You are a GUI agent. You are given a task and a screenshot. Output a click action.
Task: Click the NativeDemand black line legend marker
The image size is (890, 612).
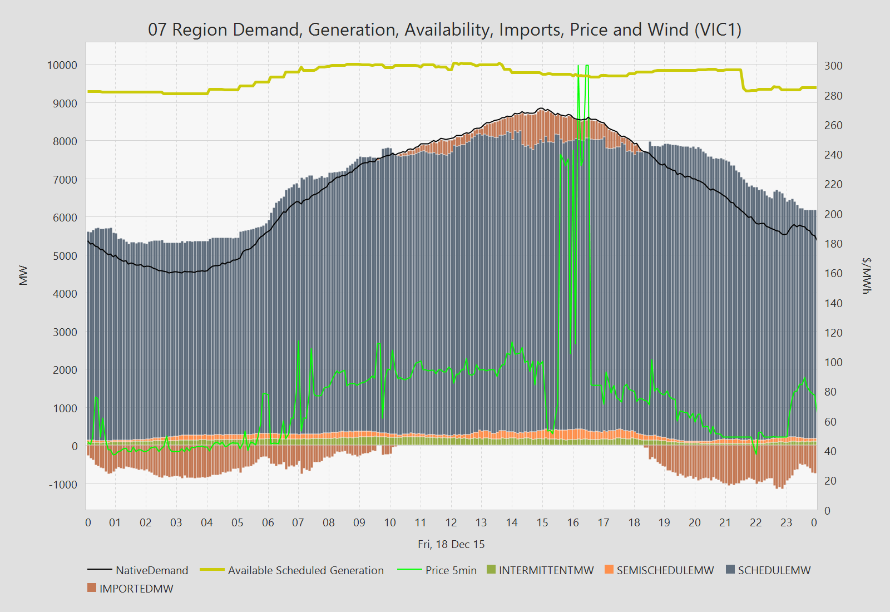[x=100, y=570]
